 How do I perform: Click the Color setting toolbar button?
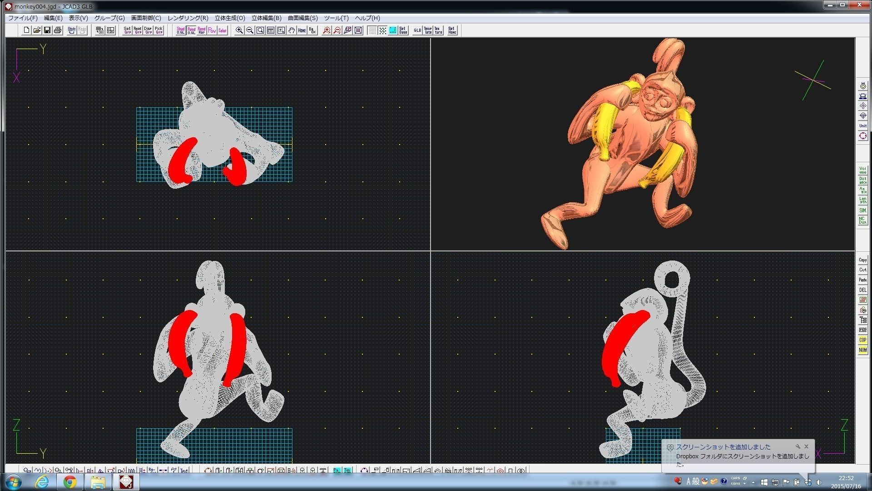pyautogui.click(x=222, y=30)
